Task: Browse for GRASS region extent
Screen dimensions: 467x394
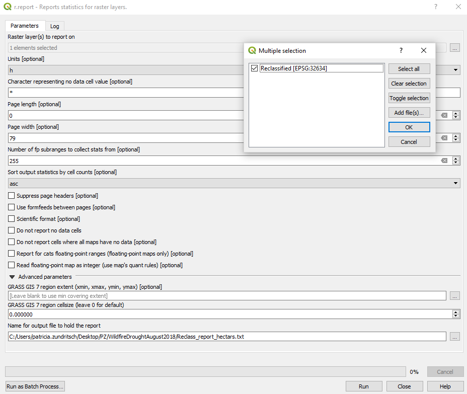Action: click(x=455, y=296)
